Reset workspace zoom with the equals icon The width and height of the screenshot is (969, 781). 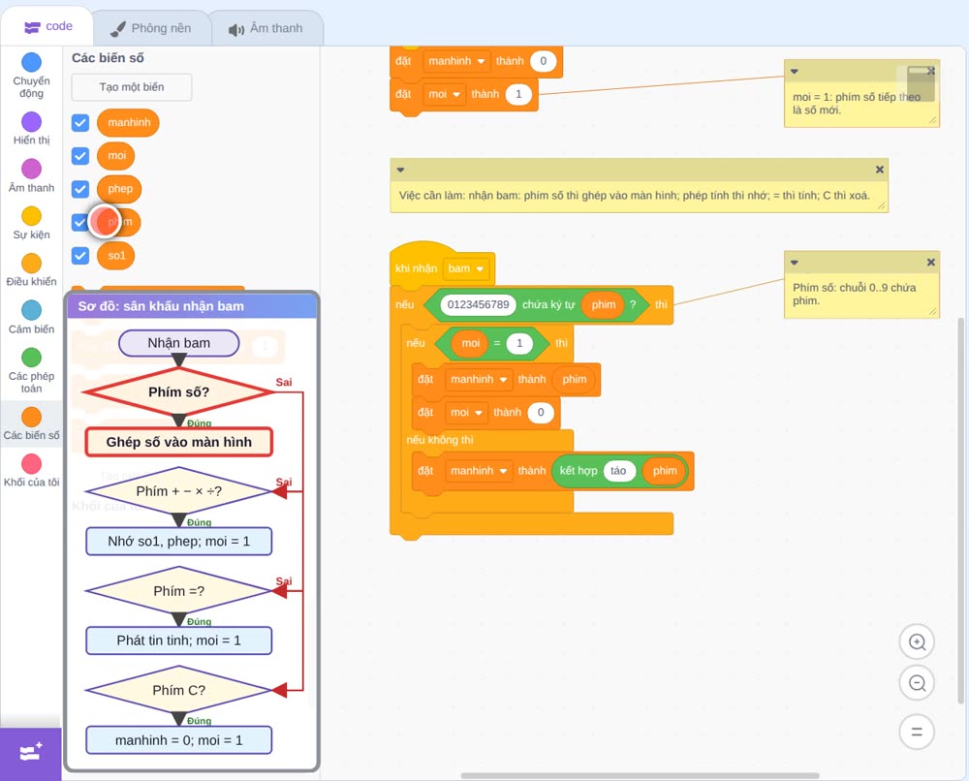(x=917, y=732)
